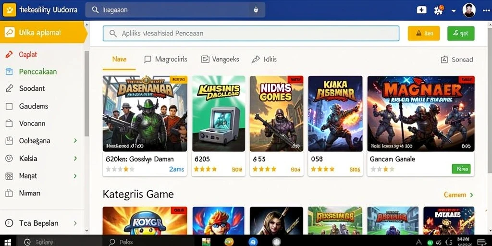The width and height of the screenshot is (492, 246).
Task: Open the Windows Start button
Action: [x=8, y=242]
